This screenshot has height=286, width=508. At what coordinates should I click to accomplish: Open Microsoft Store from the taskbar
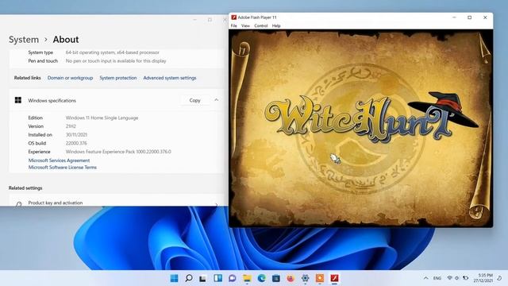276,278
